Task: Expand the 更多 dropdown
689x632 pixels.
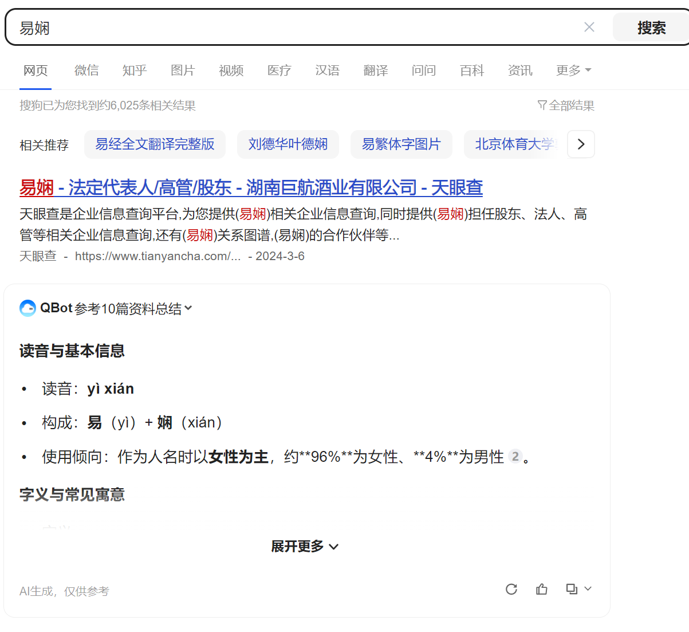Action: click(573, 70)
